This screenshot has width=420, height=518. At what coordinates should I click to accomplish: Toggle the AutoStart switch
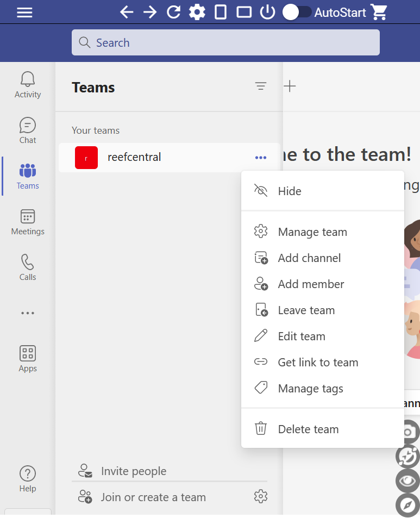click(297, 12)
